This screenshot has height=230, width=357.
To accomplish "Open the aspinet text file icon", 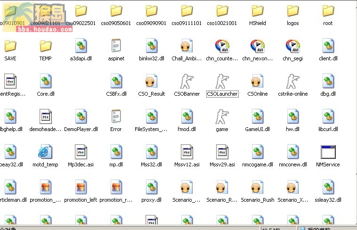I will [x=116, y=46].
